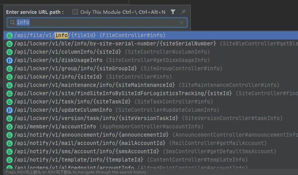The height and width of the screenshot is (175, 298).
Task: Choose template/info/{templateId} endpoint
Action: pos(151,160)
